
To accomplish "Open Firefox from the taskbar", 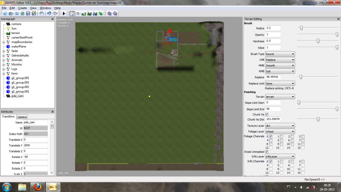I will 37,187.
